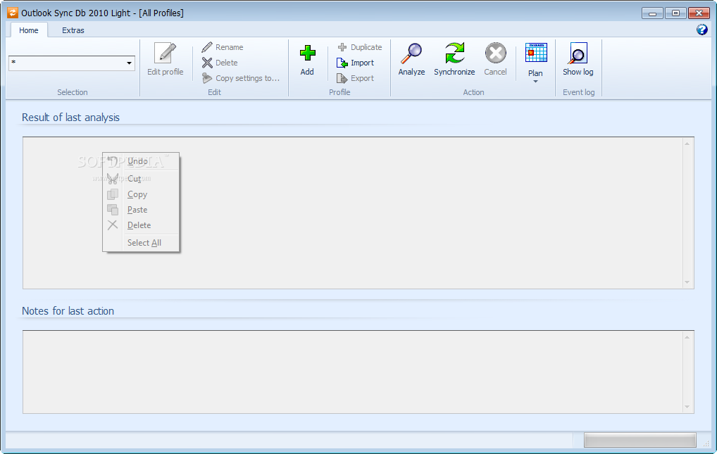Choose Select All from the context menu
The image size is (717, 454).
(141, 243)
